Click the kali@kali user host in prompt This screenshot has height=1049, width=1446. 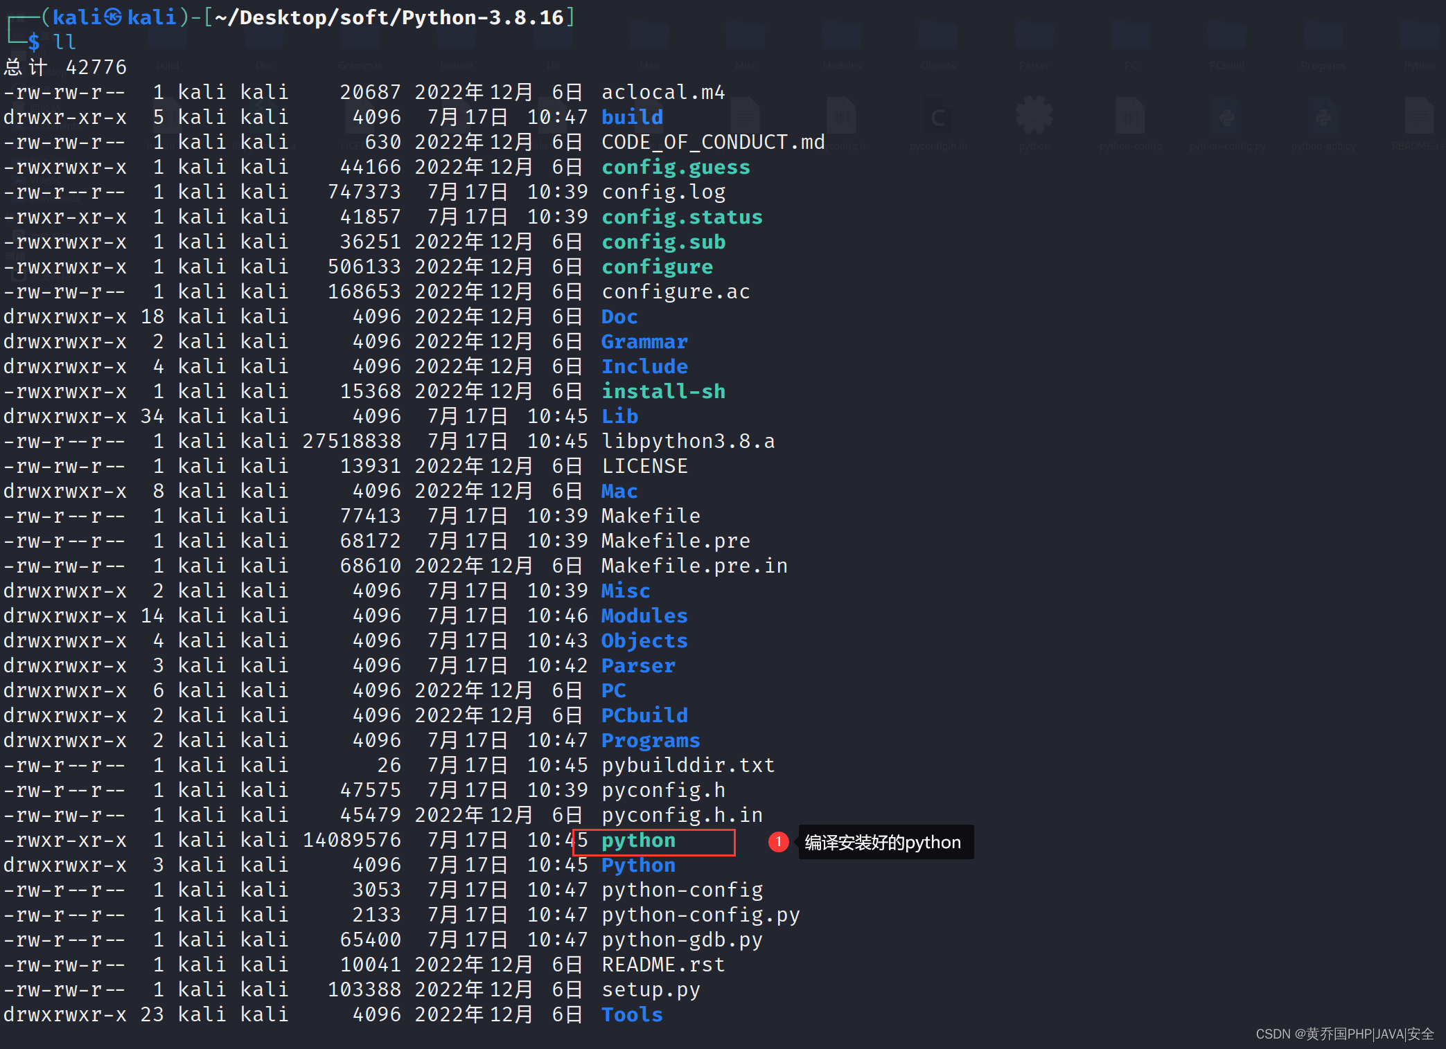tap(114, 17)
